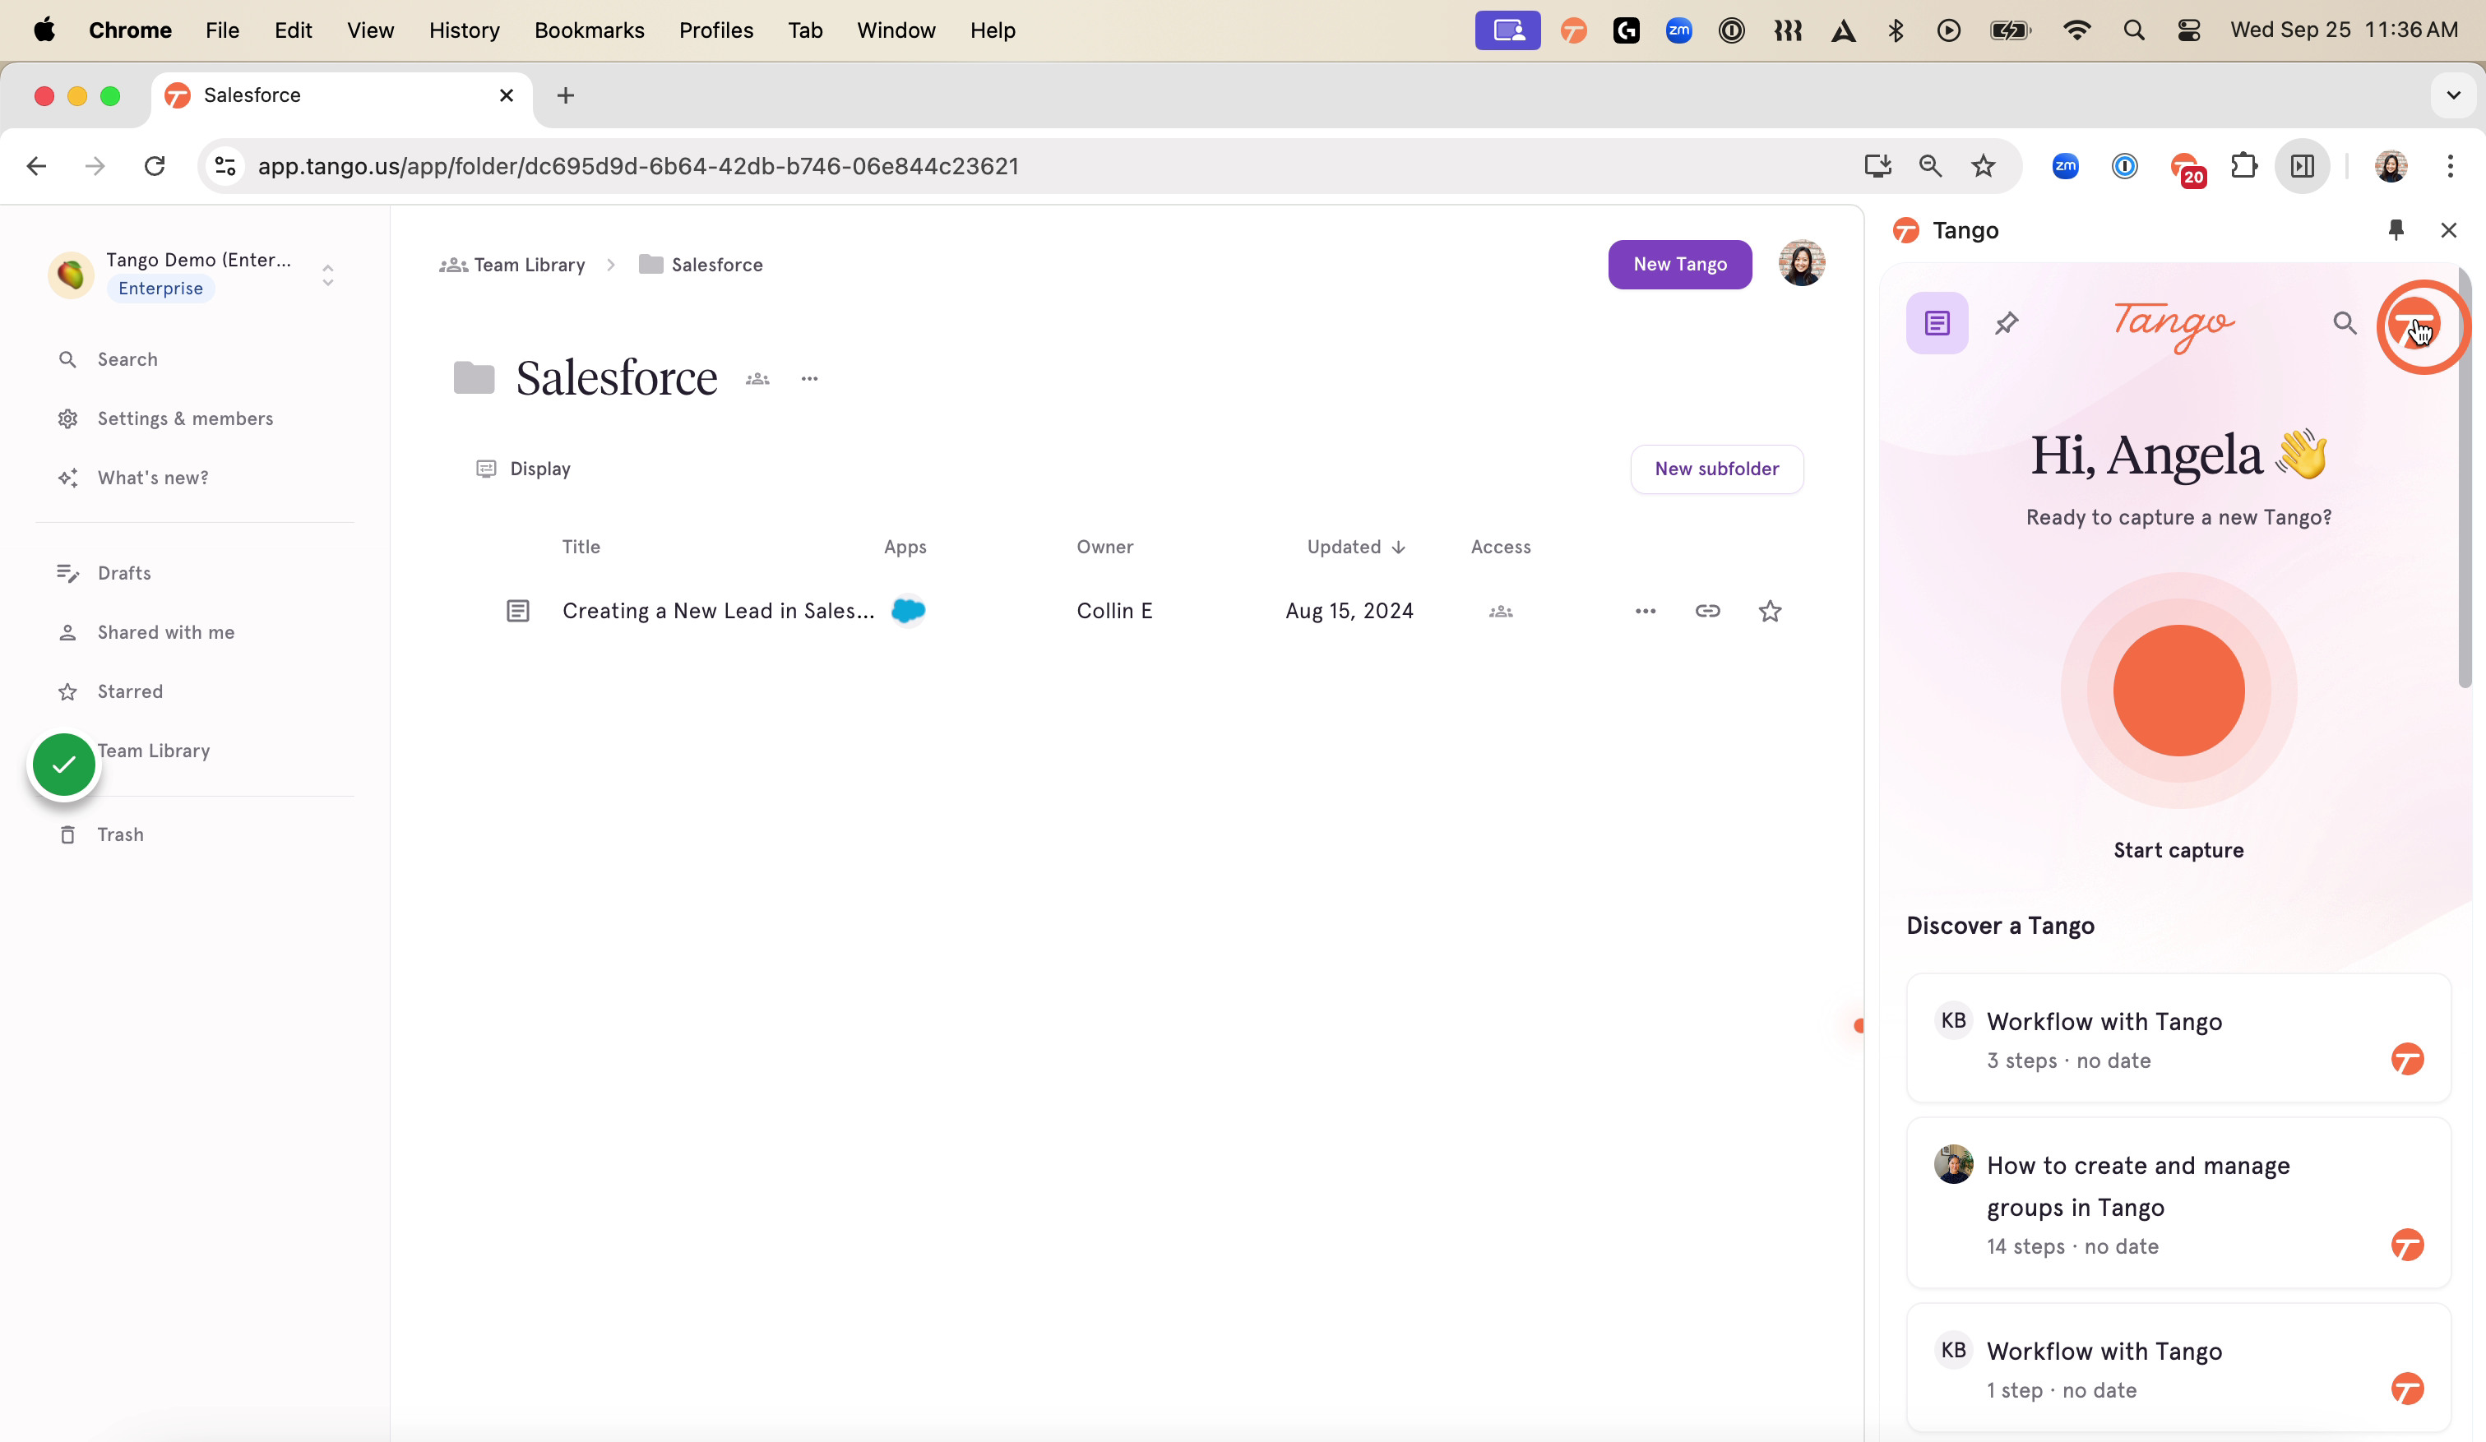Open the File menu
Image resolution: width=2486 pixels, height=1442 pixels.
[222, 30]
